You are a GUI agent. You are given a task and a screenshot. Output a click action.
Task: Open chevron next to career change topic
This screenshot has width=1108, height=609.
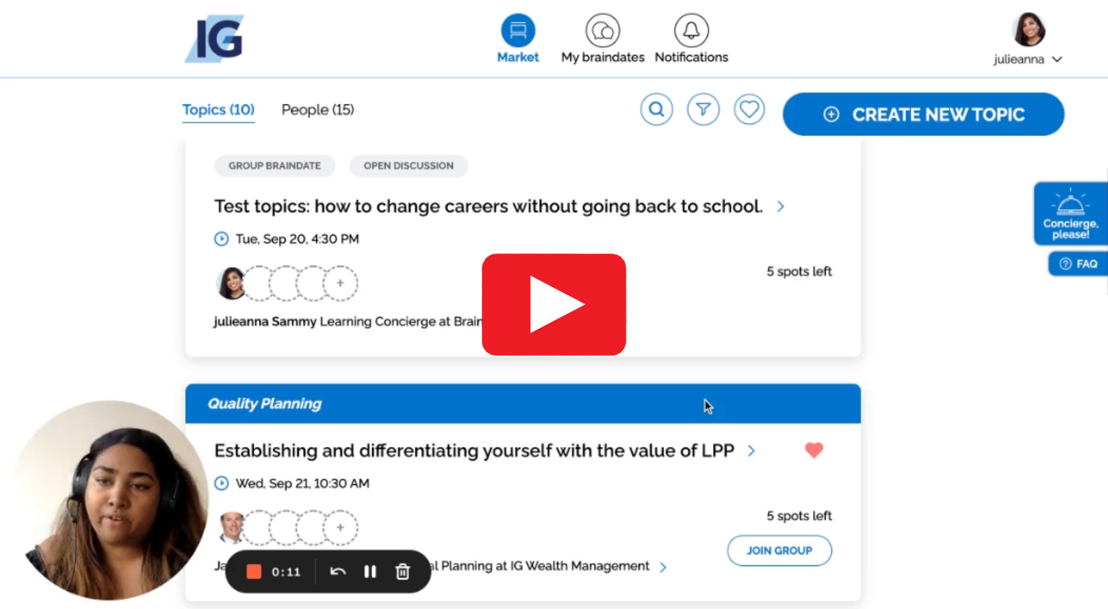coord(780,207)
